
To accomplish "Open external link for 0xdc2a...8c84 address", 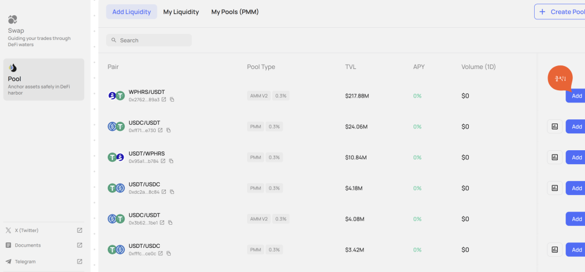I will (x=164, y=192).
